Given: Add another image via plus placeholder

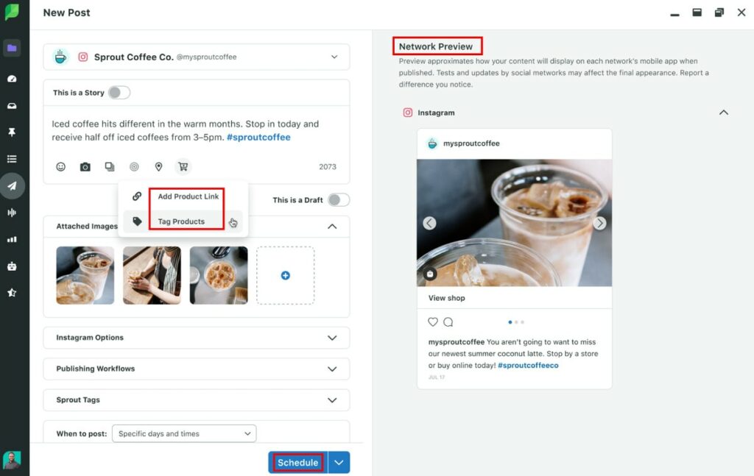Looking at the screenshot, I should pos(286,275).
